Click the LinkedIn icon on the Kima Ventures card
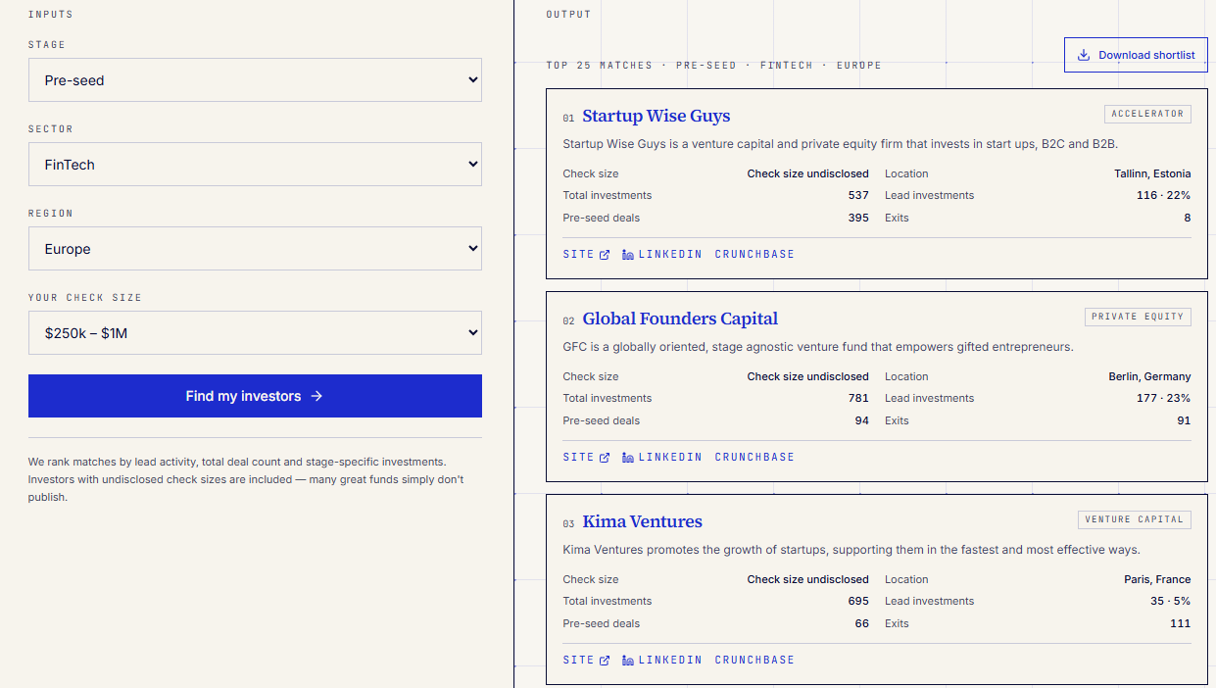This screenshot has height=688, width=1216. pyautogui.click(x=628, y=661)
